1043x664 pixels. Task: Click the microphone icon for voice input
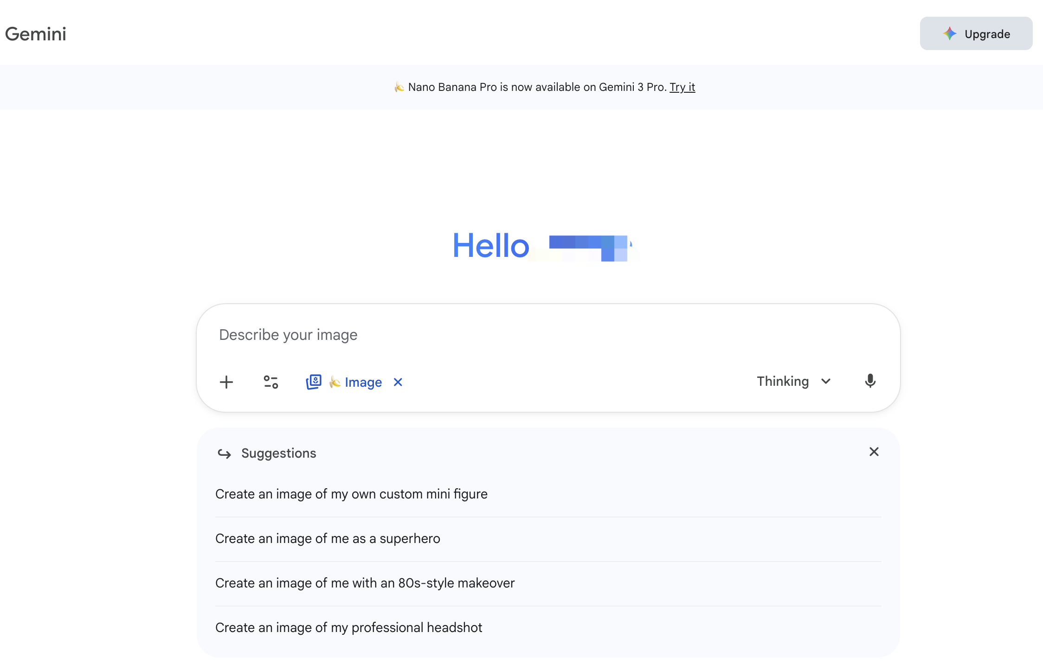click(870, 381)
